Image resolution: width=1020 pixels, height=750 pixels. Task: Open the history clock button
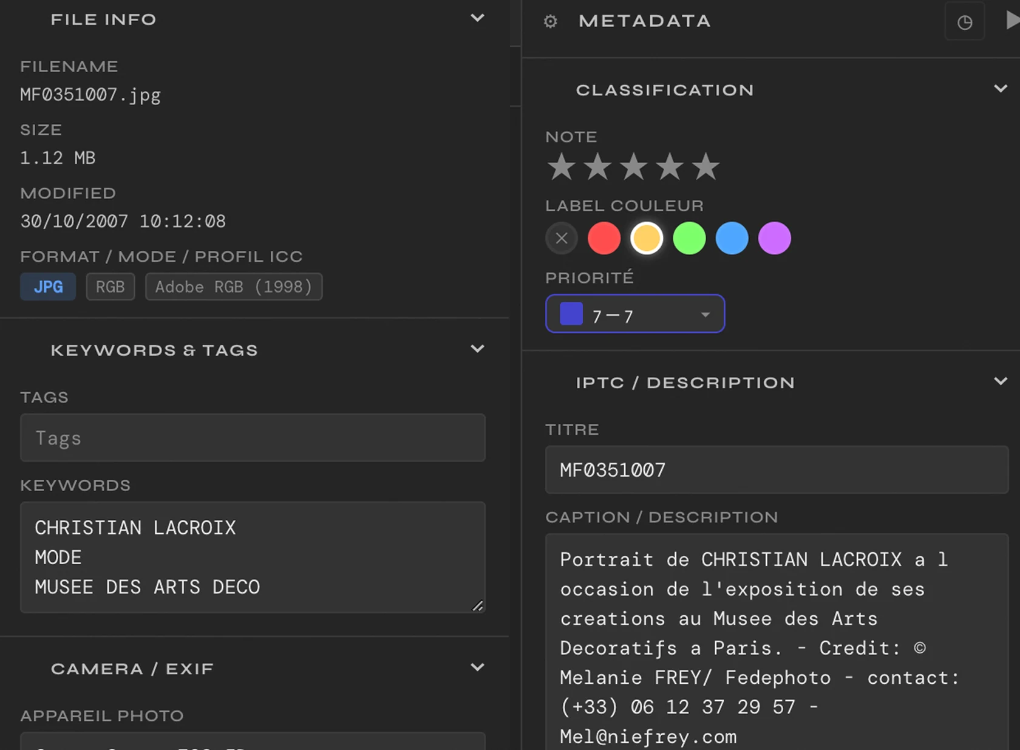click(x=965, y=22)
